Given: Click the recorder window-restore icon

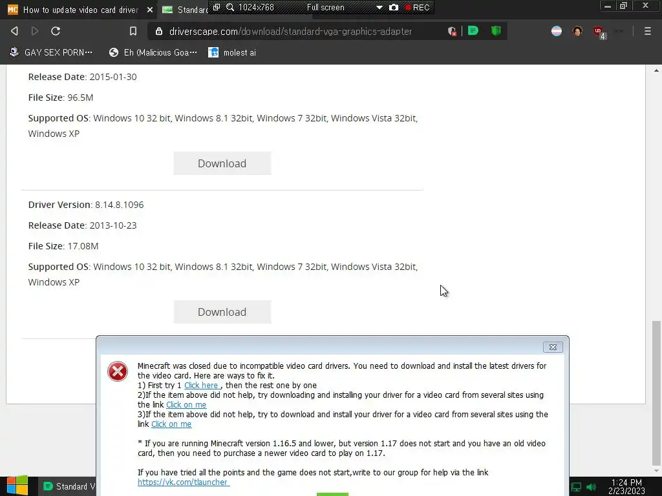Looking at the screenshot, I should [x=216, y=7].
